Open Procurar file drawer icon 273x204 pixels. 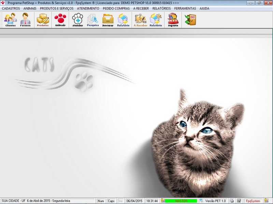108,20
